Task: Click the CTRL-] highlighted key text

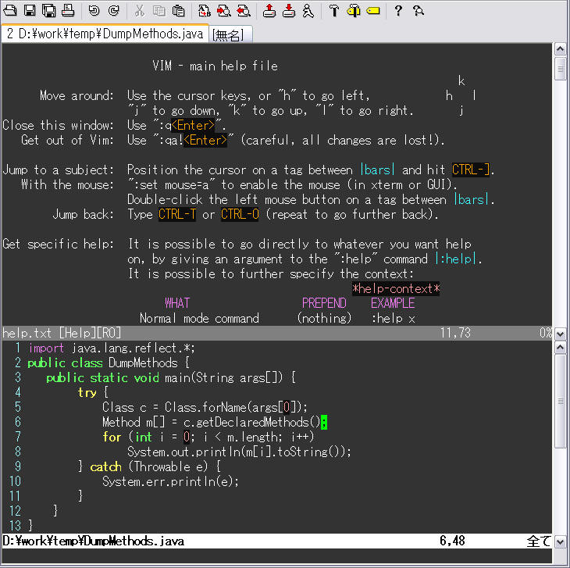Action: pos(471,170)
